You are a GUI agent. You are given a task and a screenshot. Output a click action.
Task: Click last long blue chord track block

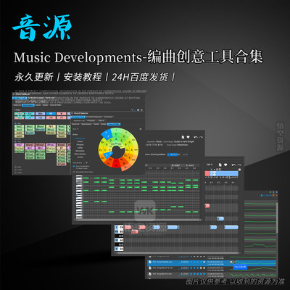[231, 227]
